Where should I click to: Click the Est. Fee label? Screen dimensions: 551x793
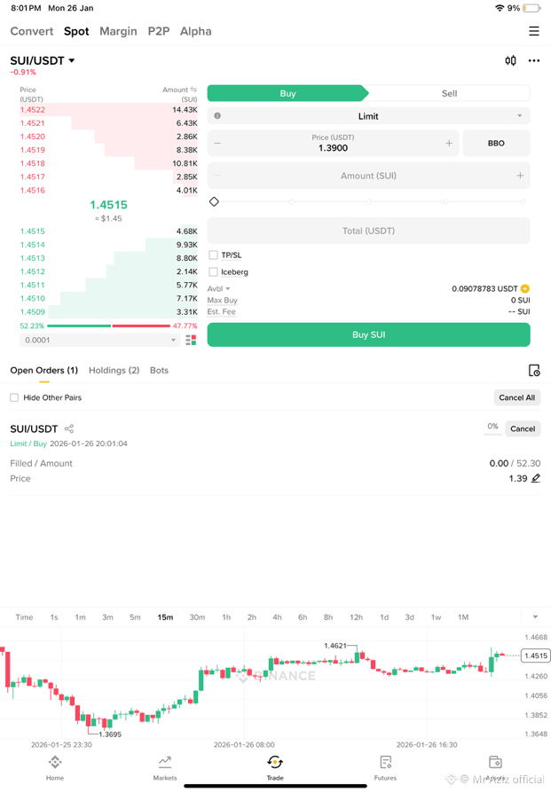(x=222, y=311)
